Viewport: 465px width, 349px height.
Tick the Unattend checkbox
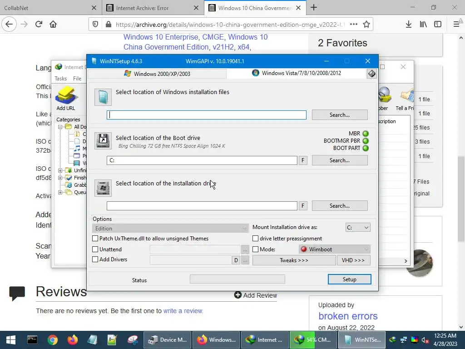[x=95, y=249]
